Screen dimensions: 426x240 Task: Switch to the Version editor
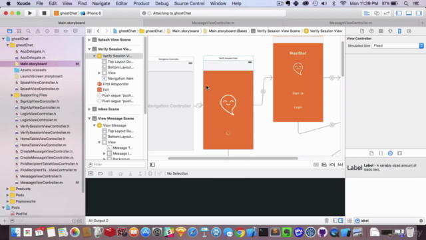pos(387,13)
